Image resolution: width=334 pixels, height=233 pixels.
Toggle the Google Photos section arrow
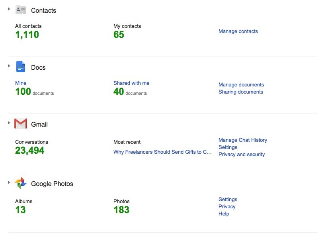(x=9, y=182)
